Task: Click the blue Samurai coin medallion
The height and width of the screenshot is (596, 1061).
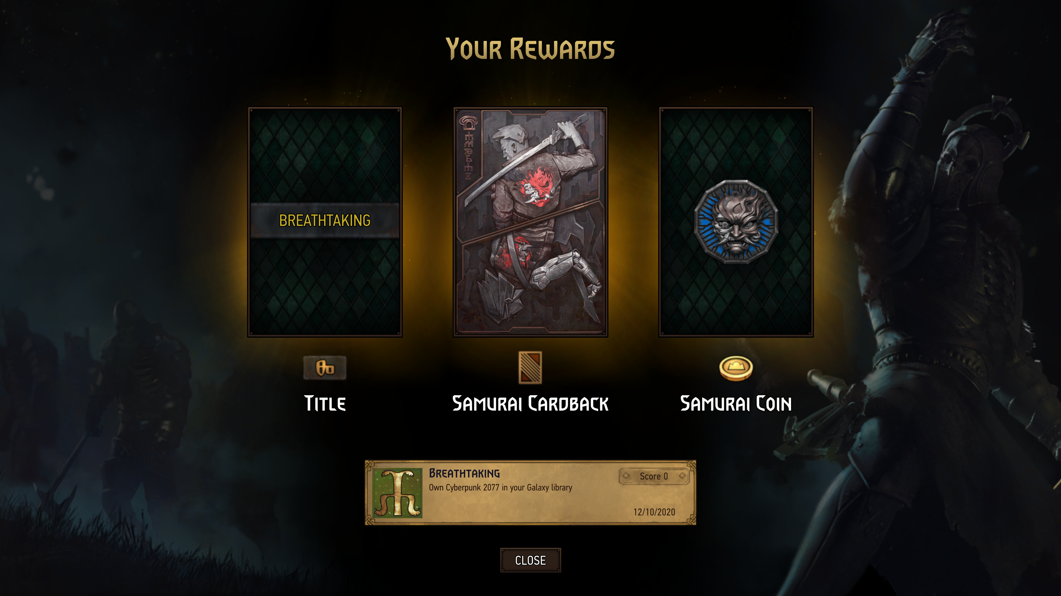Action: tap(736, 222)
